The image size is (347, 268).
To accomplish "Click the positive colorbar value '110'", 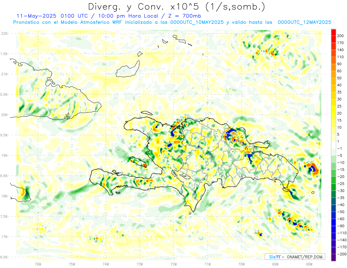I will (341, 57).
